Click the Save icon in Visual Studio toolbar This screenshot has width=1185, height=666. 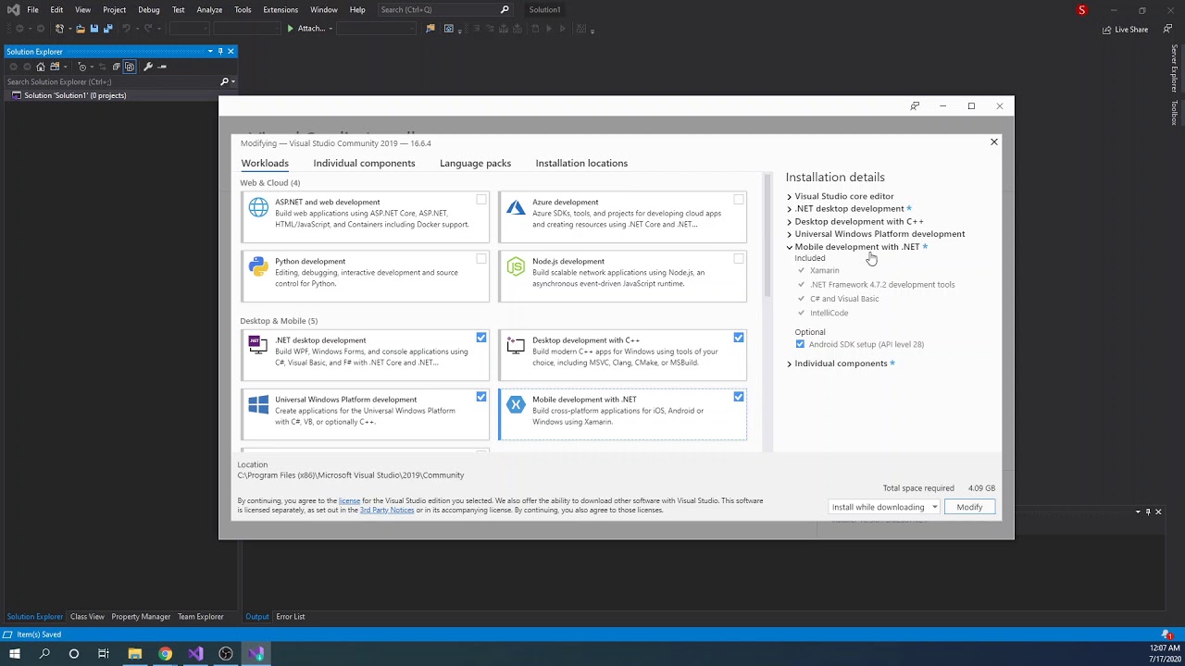(94, 29)
